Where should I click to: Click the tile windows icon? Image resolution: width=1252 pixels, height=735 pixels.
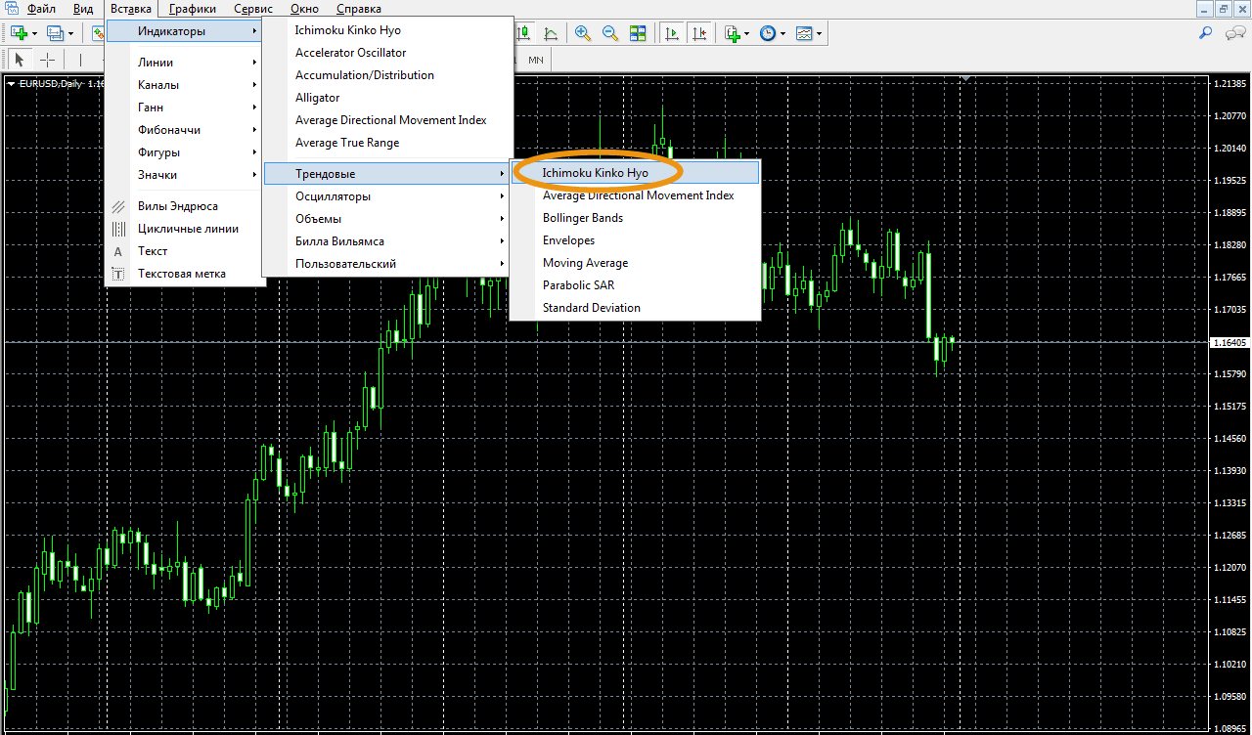[x=638, y=33]
